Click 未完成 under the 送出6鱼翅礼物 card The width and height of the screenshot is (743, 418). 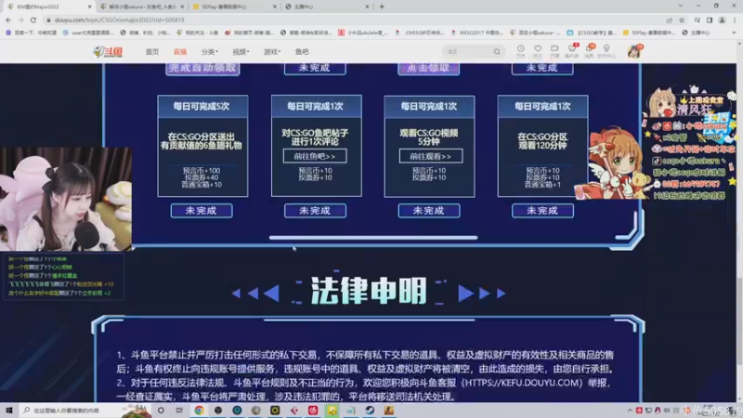click(x=202, y=211)
